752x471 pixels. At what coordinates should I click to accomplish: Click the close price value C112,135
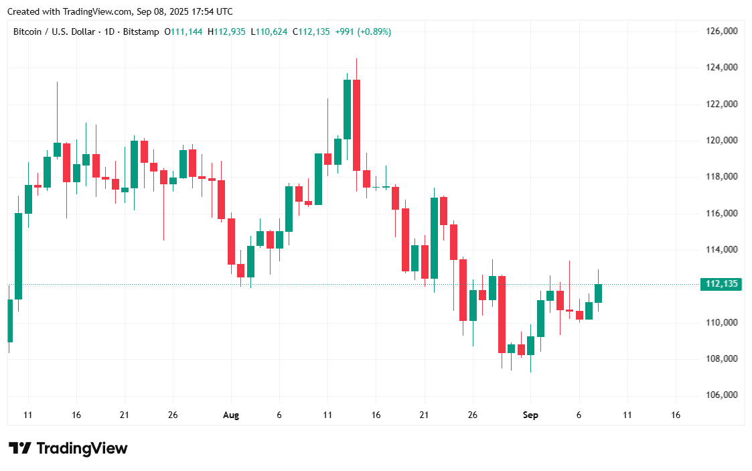coord(311,31)
